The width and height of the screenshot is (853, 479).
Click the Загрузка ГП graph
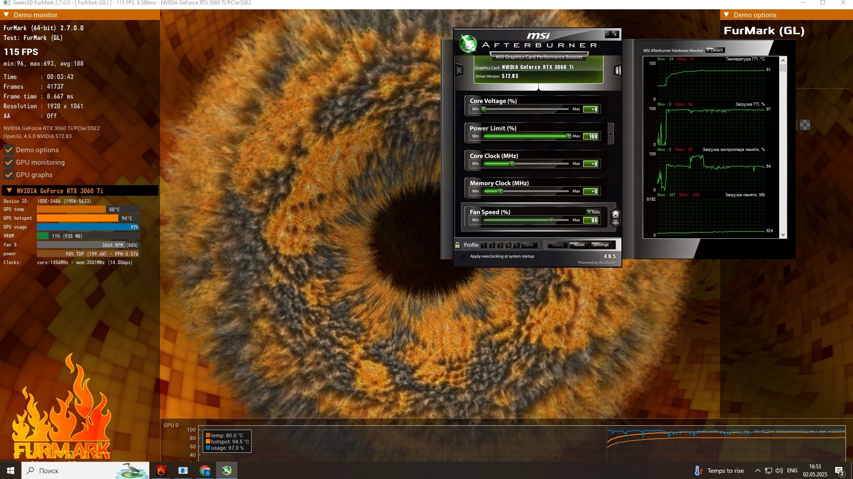[x=711, y=126]
